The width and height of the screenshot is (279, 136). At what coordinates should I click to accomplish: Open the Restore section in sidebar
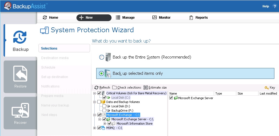[20, 77]
